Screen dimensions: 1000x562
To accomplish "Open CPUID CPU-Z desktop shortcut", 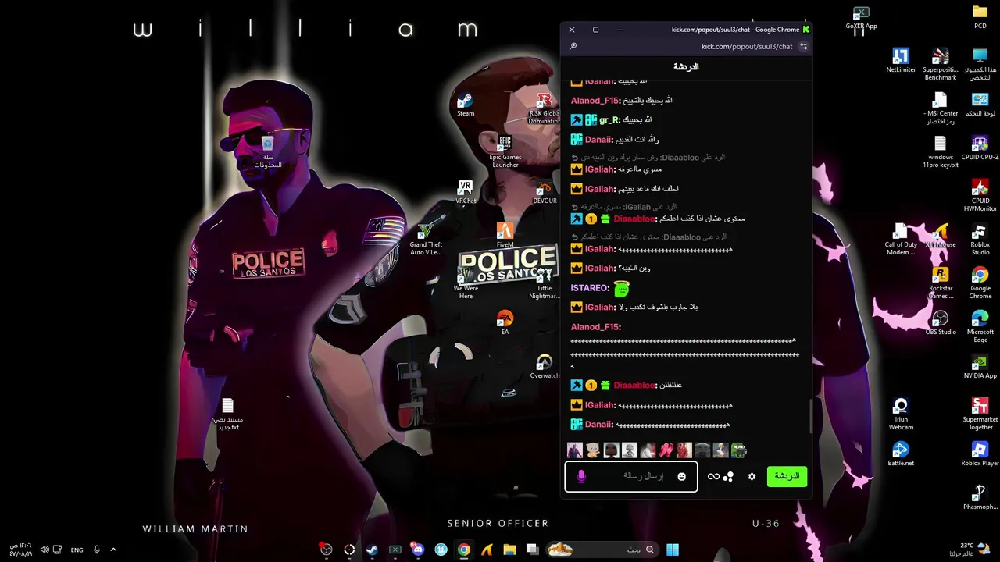I will (980, 148).
